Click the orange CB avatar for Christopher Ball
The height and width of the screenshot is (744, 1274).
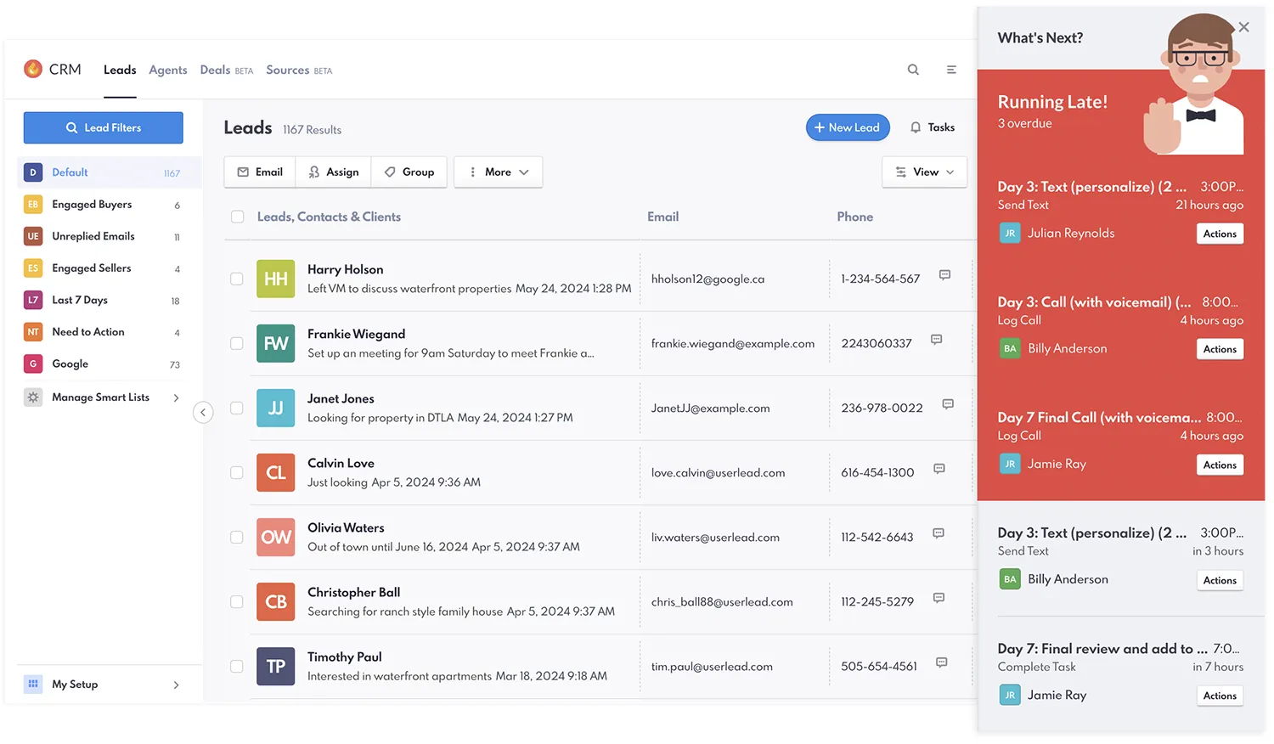[x=276, y=602]
